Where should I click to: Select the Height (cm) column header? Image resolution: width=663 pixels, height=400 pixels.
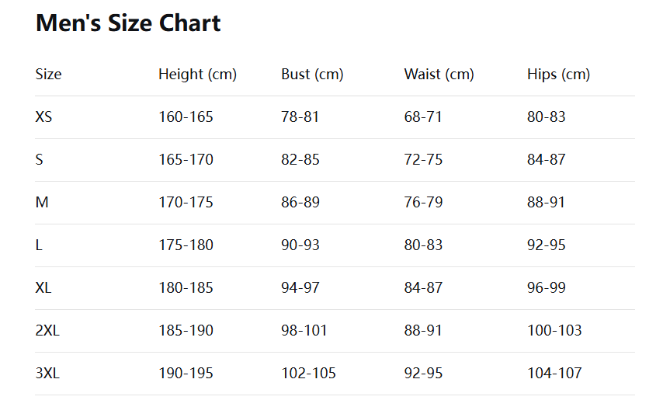[197, 75]
